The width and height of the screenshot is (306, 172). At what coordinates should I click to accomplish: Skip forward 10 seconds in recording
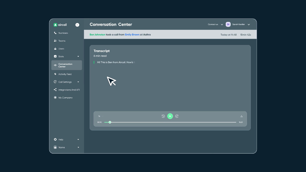(177, 116)
